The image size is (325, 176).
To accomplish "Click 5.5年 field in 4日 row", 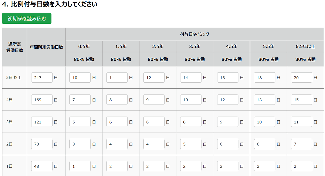I will click(265, 100).
